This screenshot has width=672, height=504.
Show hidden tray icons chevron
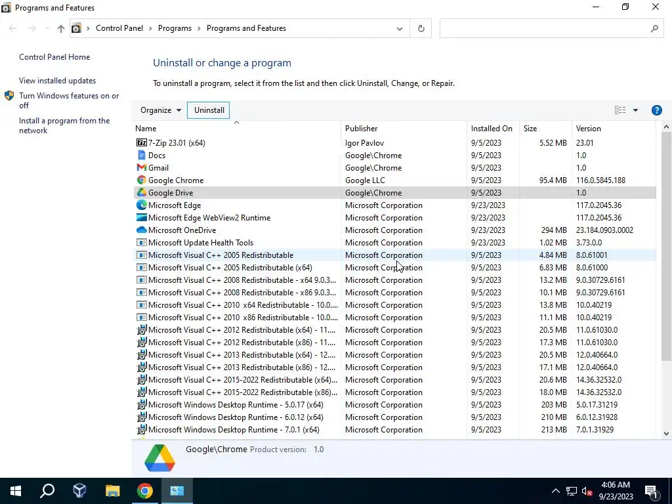pyautogui.click(x=555, y=491)
